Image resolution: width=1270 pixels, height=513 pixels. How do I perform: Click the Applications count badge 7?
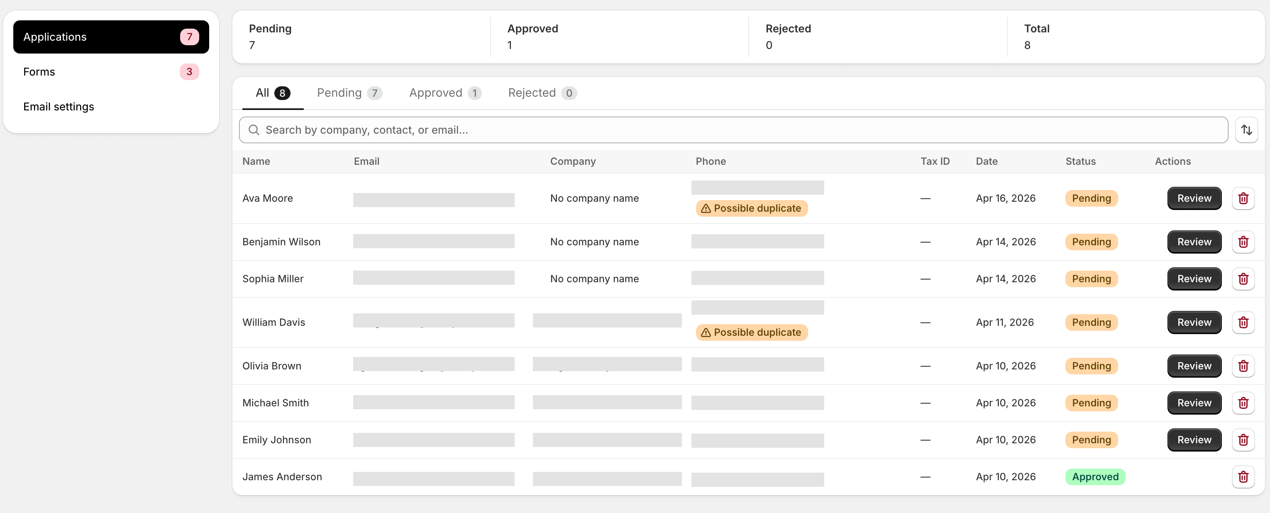189,37
